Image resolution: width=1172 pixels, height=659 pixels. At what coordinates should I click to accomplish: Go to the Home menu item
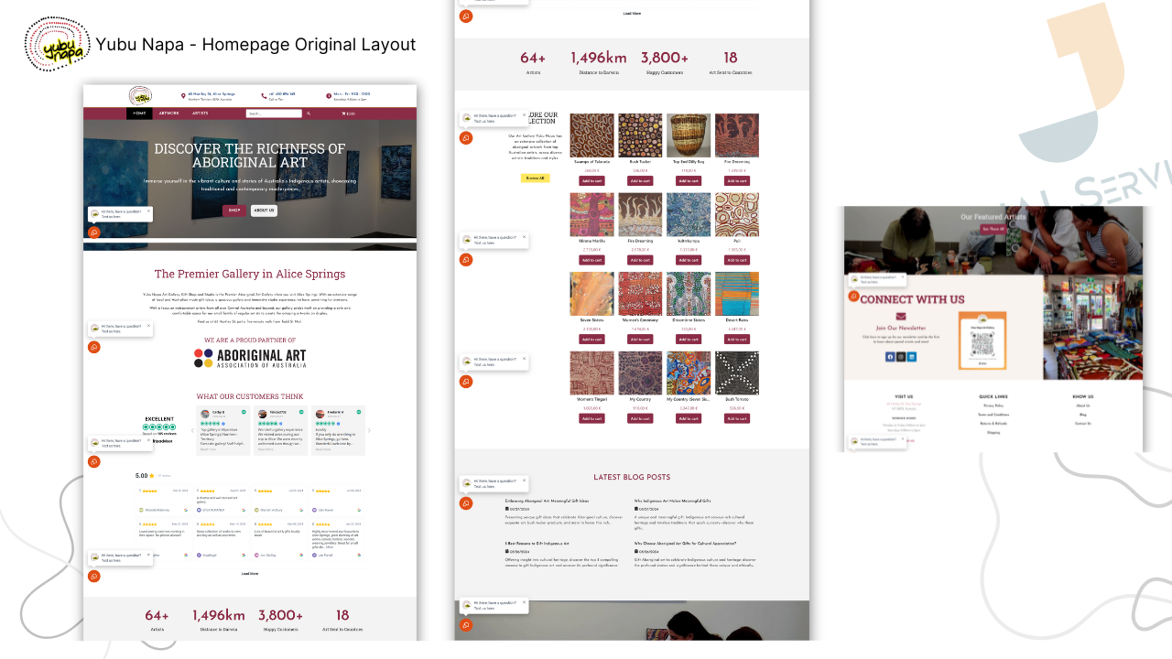pyautogui.click(x=139, y=113)
